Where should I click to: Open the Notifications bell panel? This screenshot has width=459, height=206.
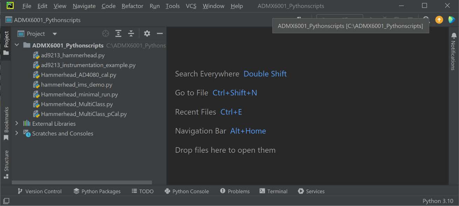pyautogui.click(x=454, y=36)
